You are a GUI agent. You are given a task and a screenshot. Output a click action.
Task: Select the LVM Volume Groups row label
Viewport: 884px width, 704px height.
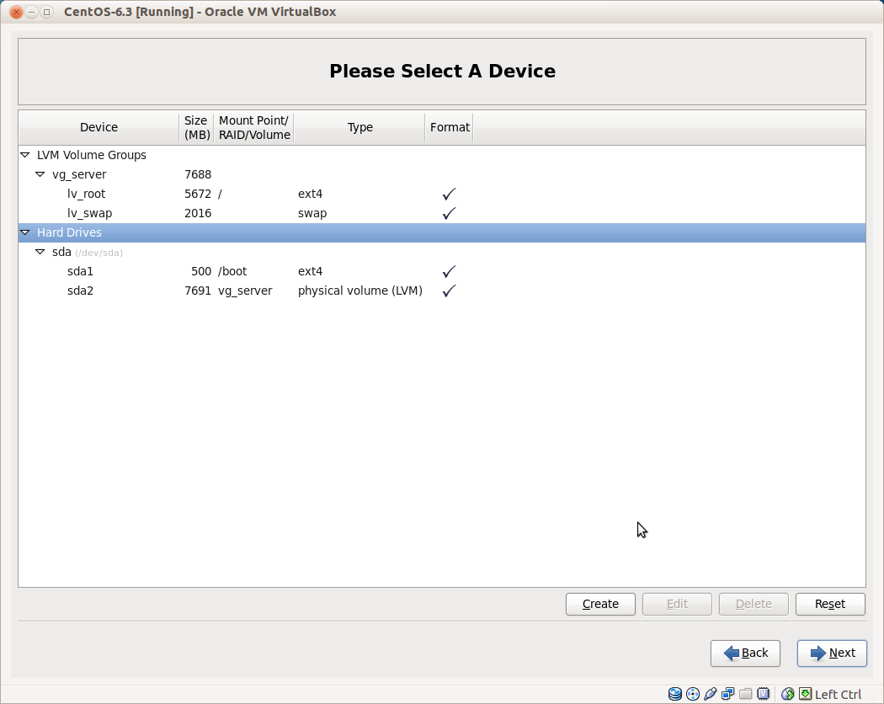(91, 155)
